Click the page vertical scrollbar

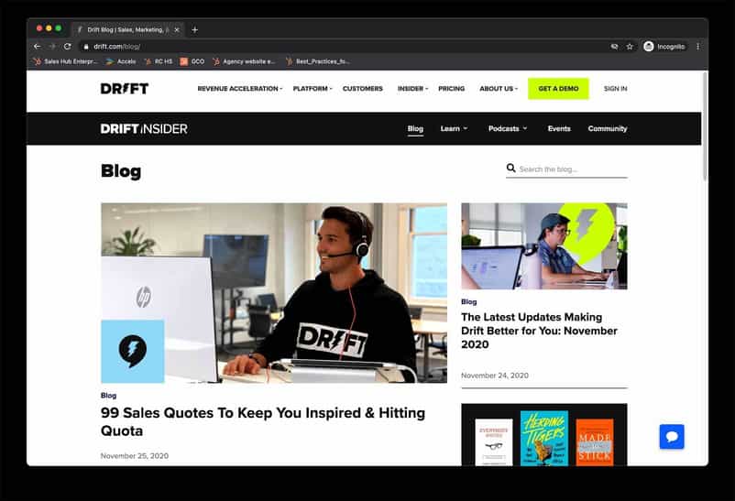[x=705, y=126]
